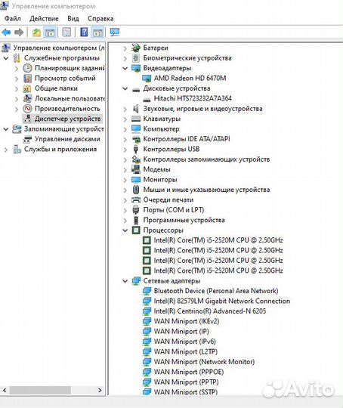Viewport: 343px width, 408px height.
Task: Select WAN Miniport (IKEv2)
Action: pyautogui.click(x=187, y=321)
